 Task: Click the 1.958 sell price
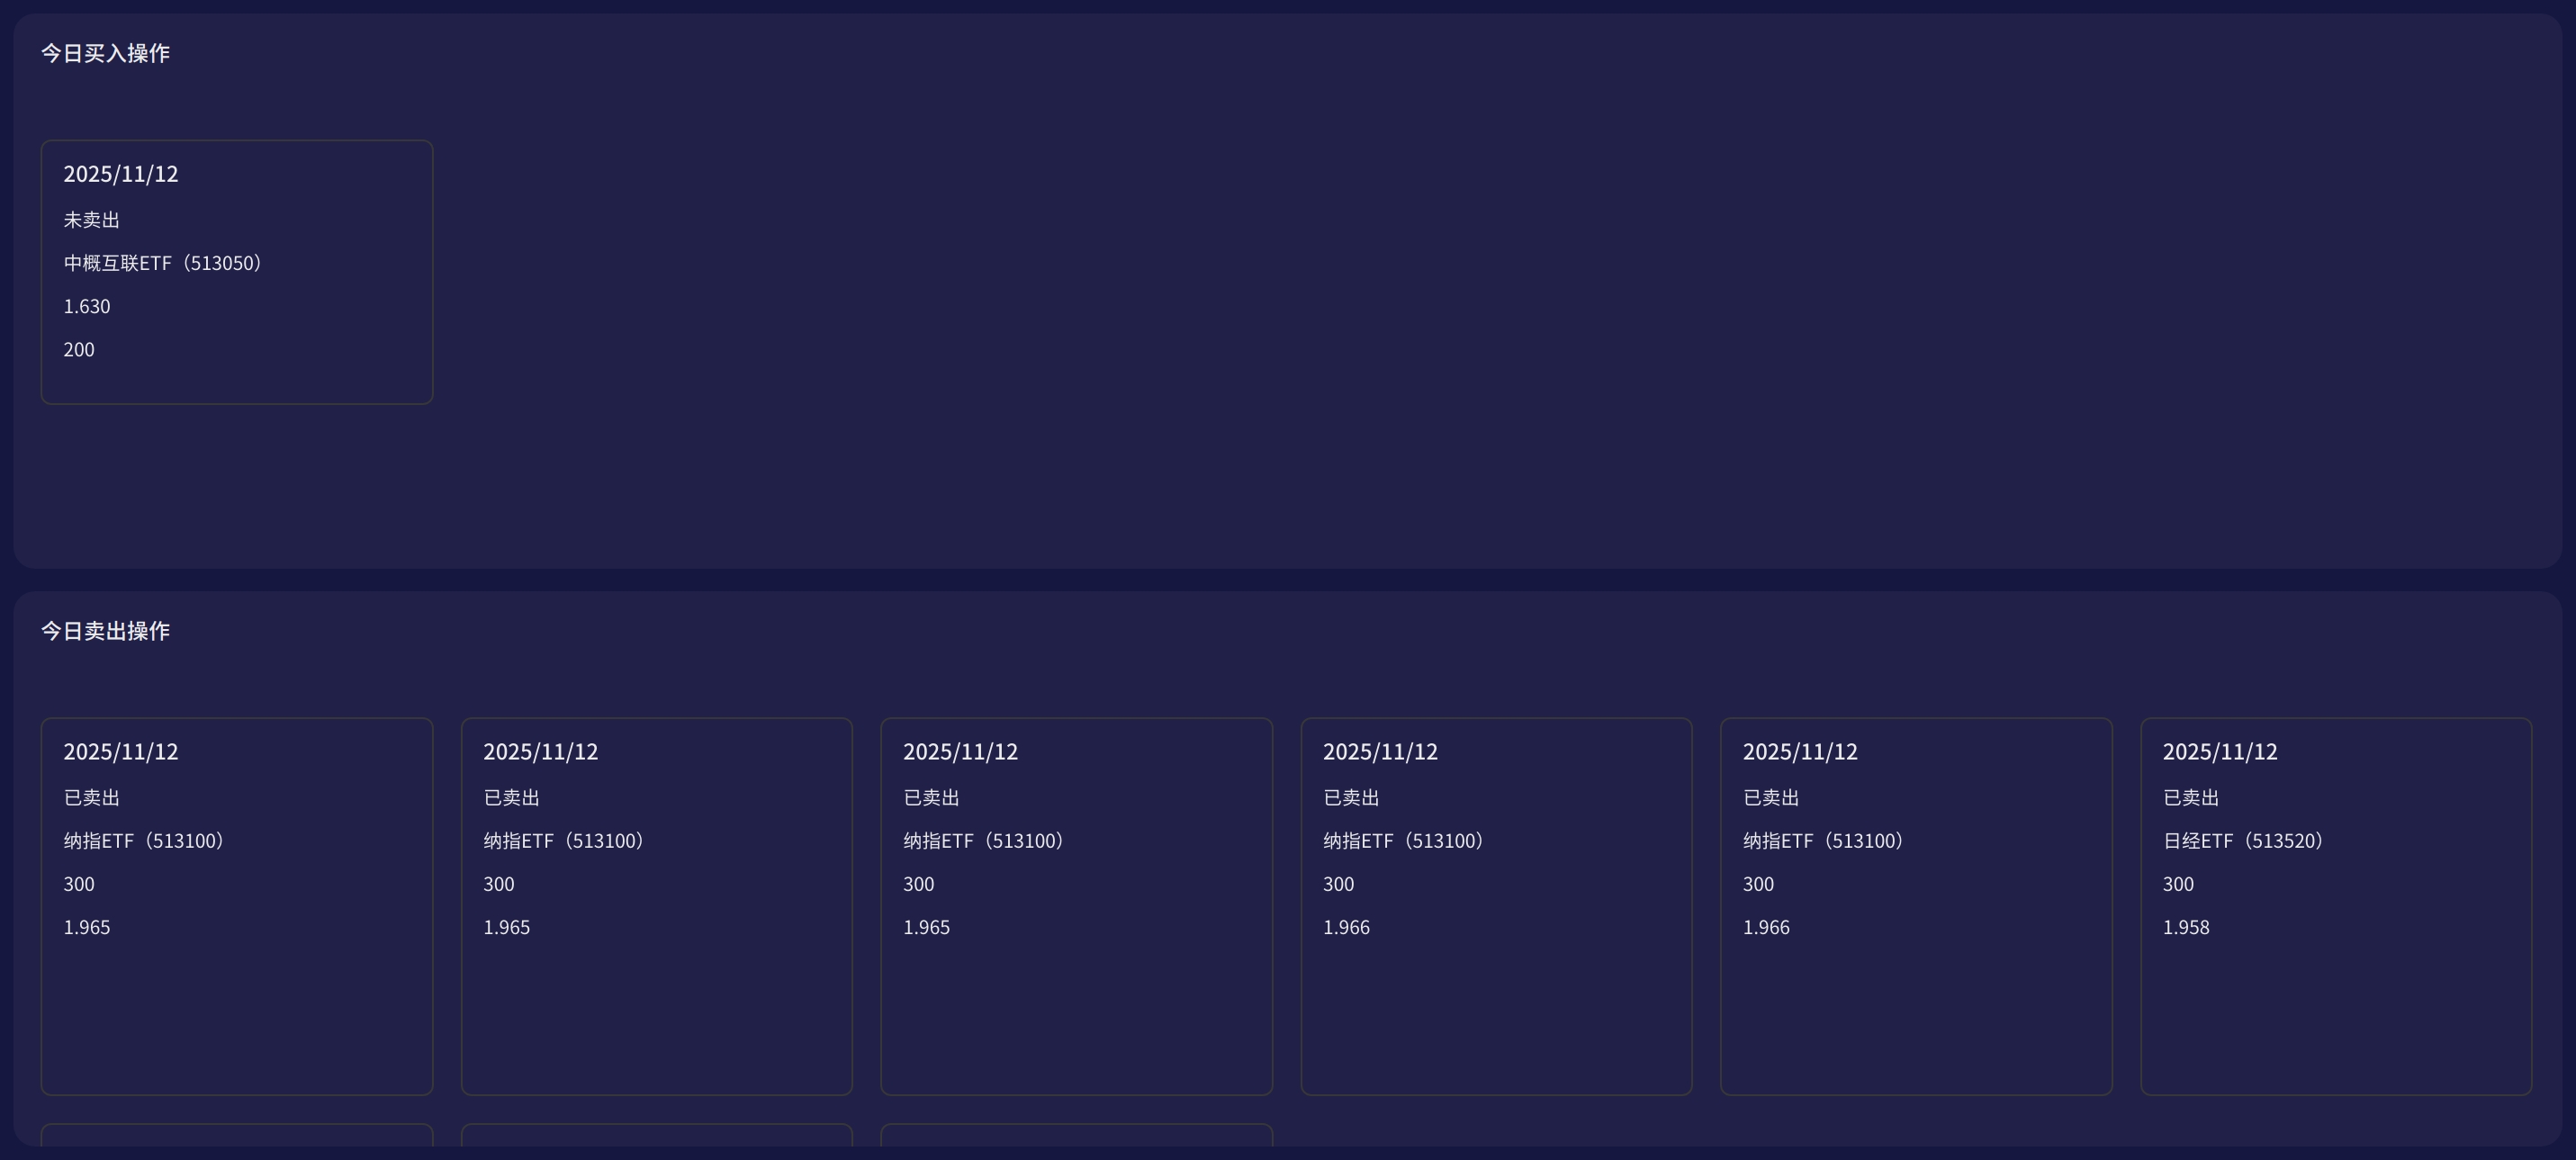point(2186,928)
